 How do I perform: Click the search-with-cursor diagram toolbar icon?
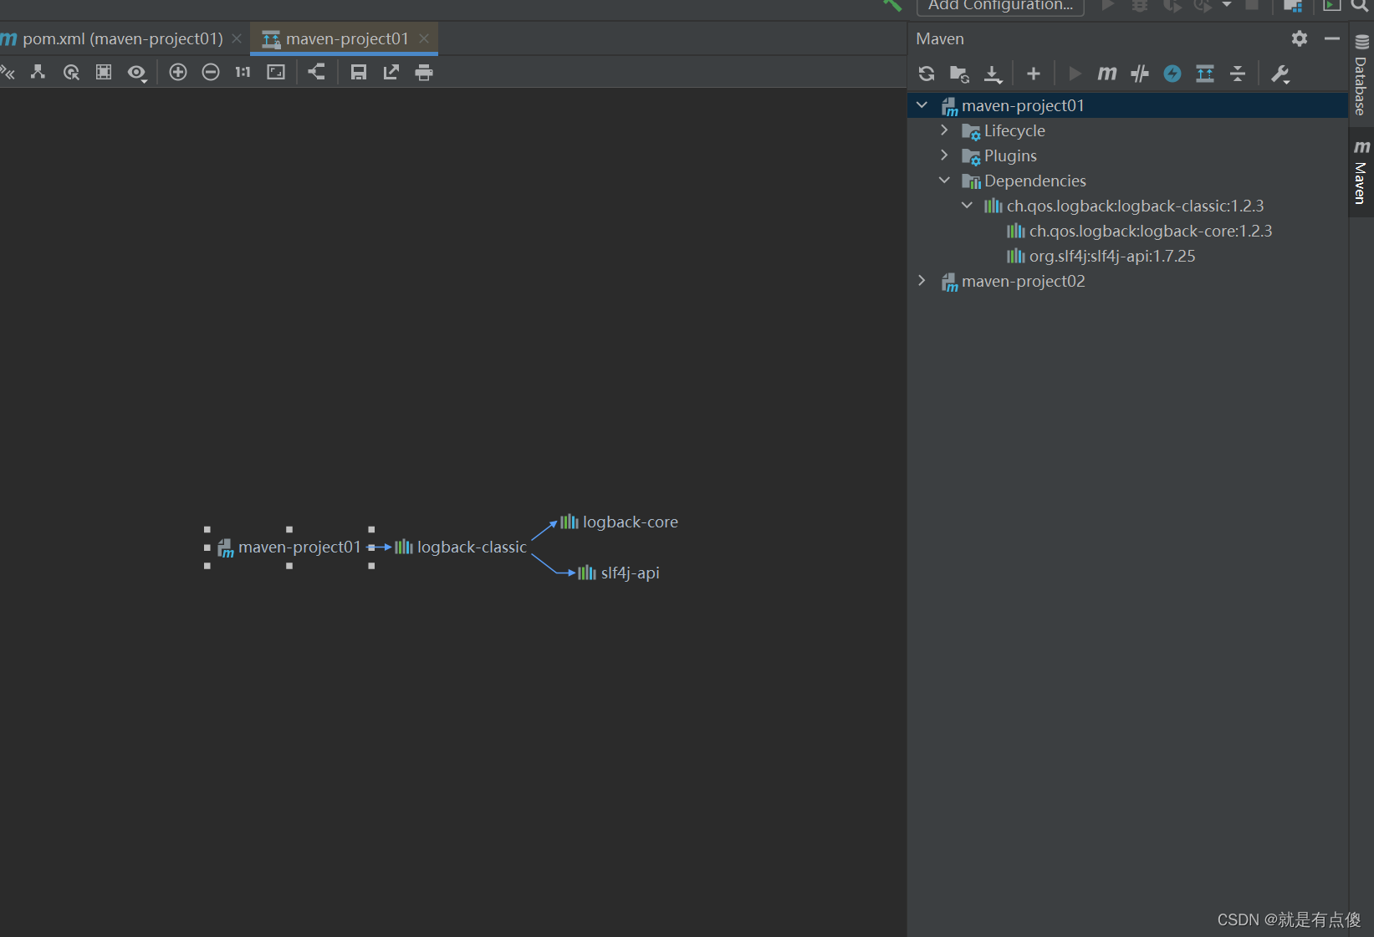pyautogui.click(x=71, y=73)
